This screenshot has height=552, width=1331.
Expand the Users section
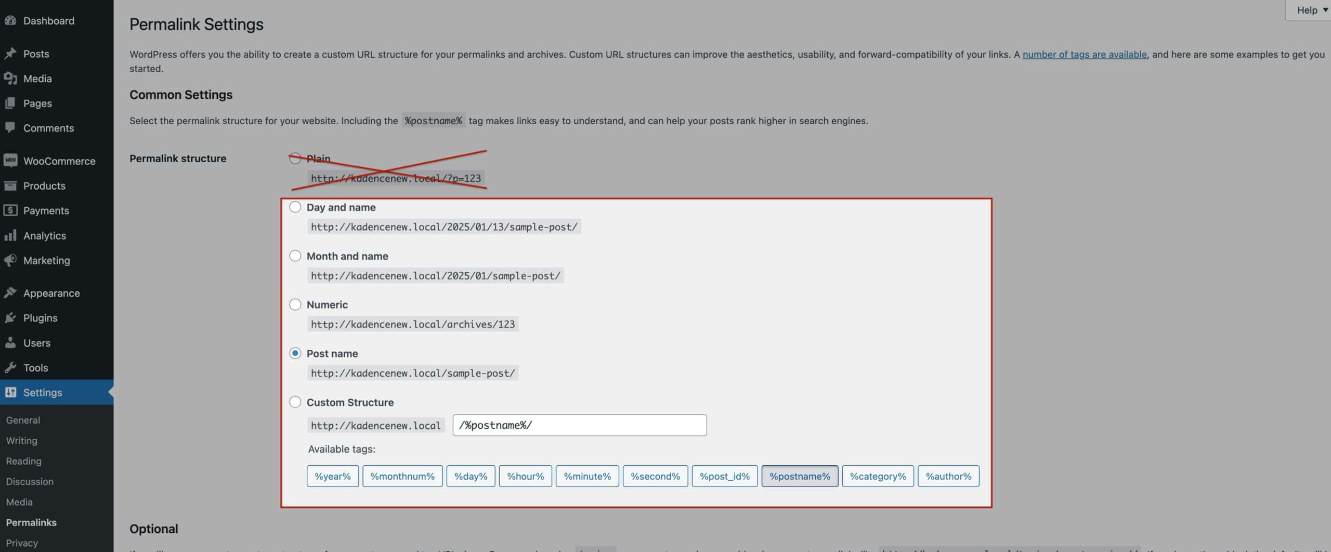(x=37, y=343)
